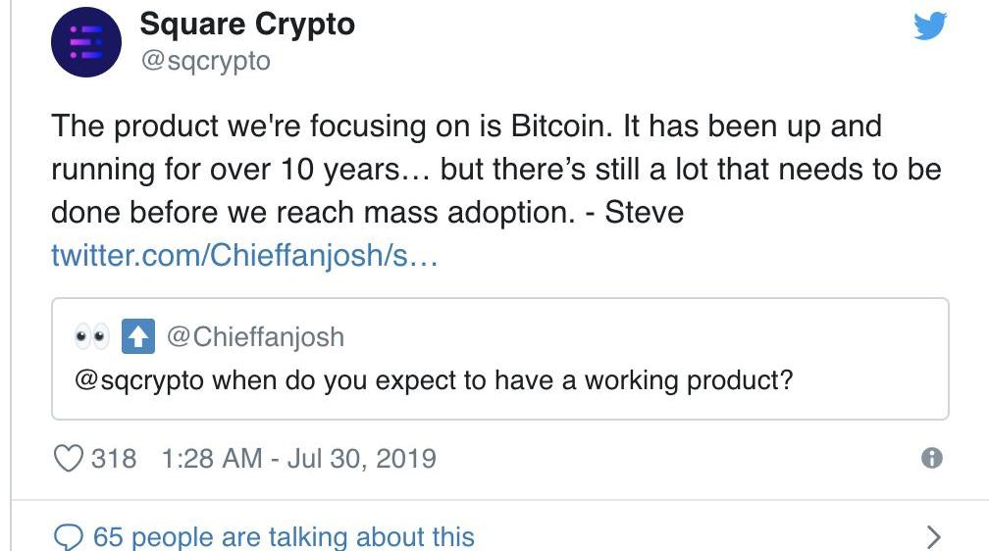Screen dimensions: 989x551
Task: Open the @Chieffanjosh handle in the quoted tweet
Action: tap(255, 337)
